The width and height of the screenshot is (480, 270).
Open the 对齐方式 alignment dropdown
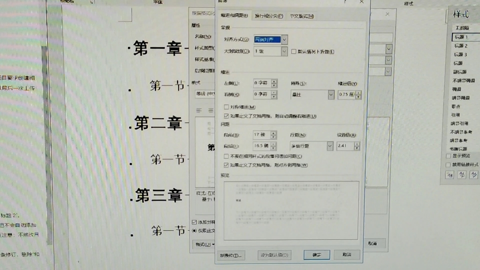pyautogui.click(x=284, y=39)
